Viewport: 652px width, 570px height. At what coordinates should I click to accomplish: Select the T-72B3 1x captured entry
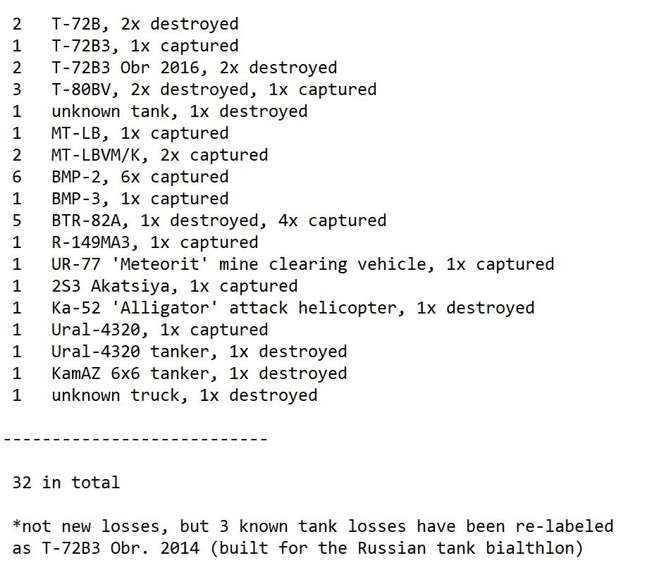[x=144, y=46]
